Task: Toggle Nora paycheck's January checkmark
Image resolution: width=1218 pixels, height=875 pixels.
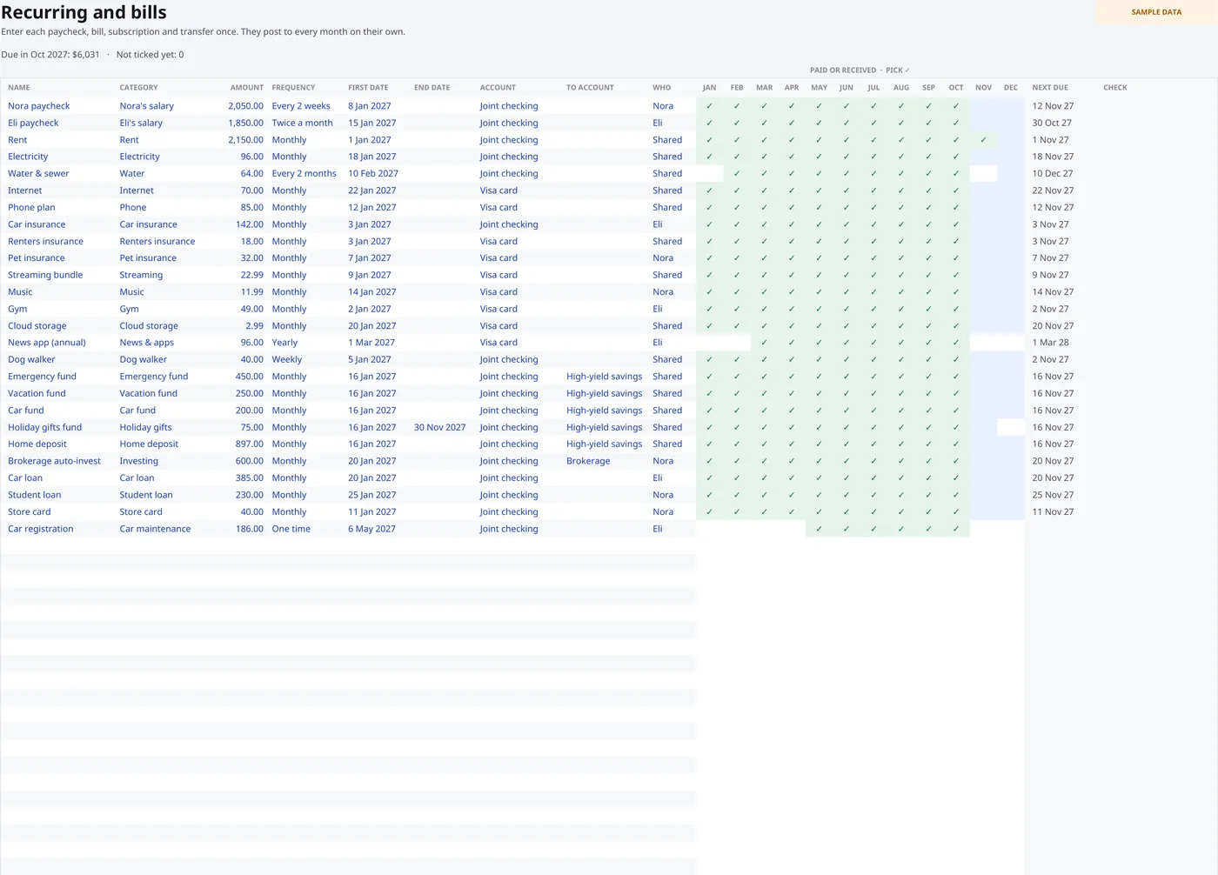Action: click(709, 106)
